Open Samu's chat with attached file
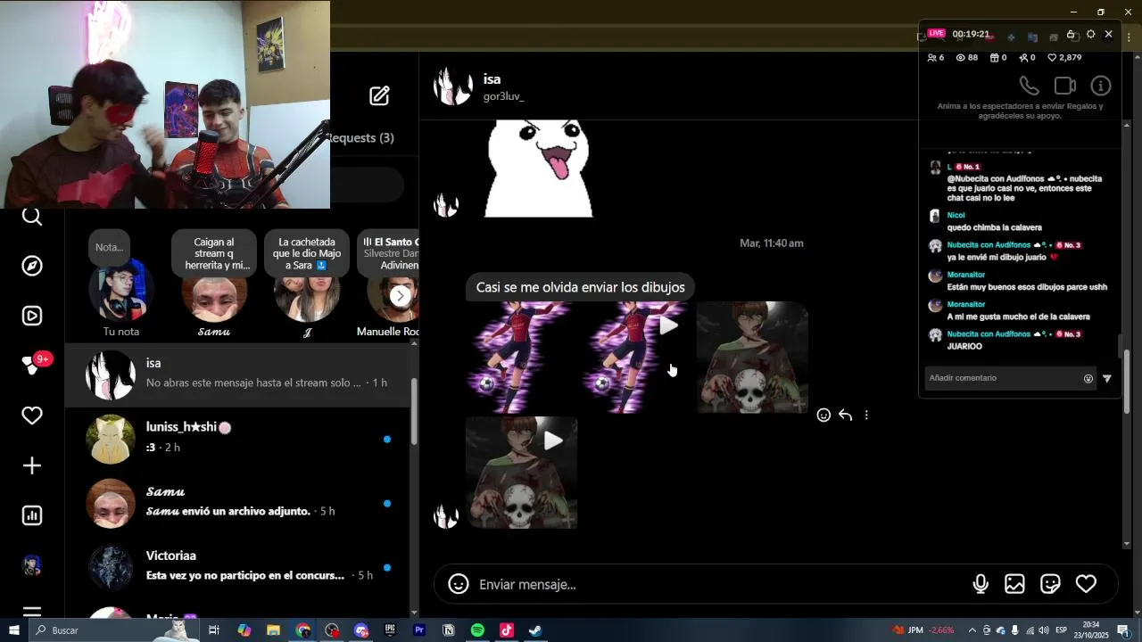Viewport: 1142px width, 642px height. [x=236, y=503]
